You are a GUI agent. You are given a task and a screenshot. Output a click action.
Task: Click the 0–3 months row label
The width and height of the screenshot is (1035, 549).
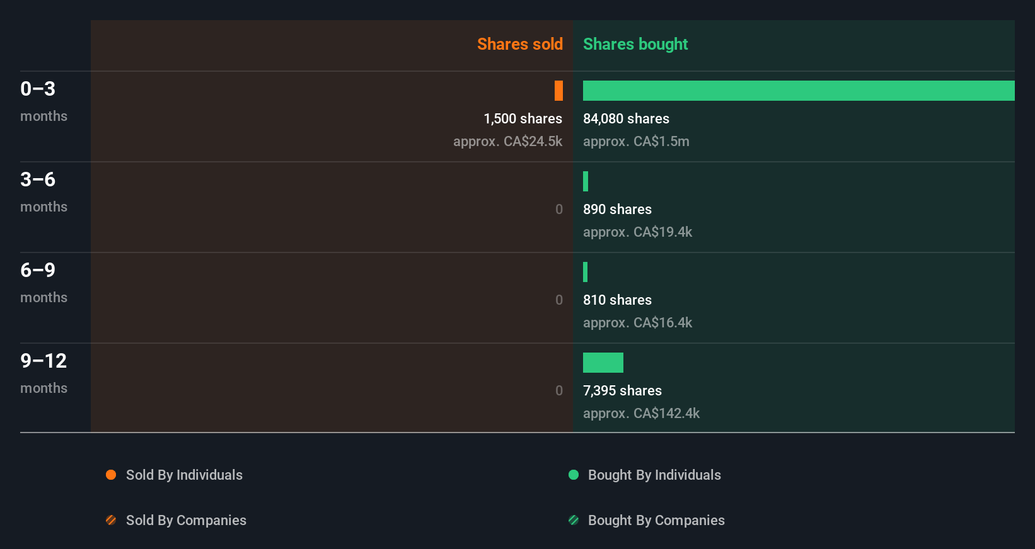(43, 101)
